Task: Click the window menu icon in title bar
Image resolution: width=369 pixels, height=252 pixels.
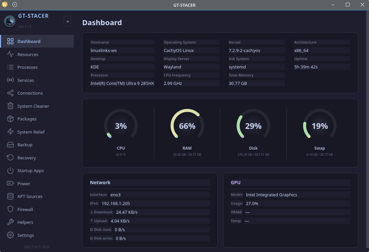Action: pos(5,4)
